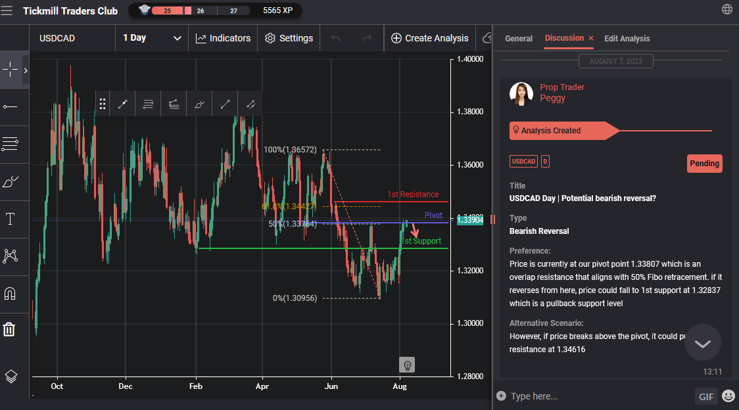This screenshot has width=739, height=410.
Task: Click the 1st Resistance label
Action: [x=413, y=194]
